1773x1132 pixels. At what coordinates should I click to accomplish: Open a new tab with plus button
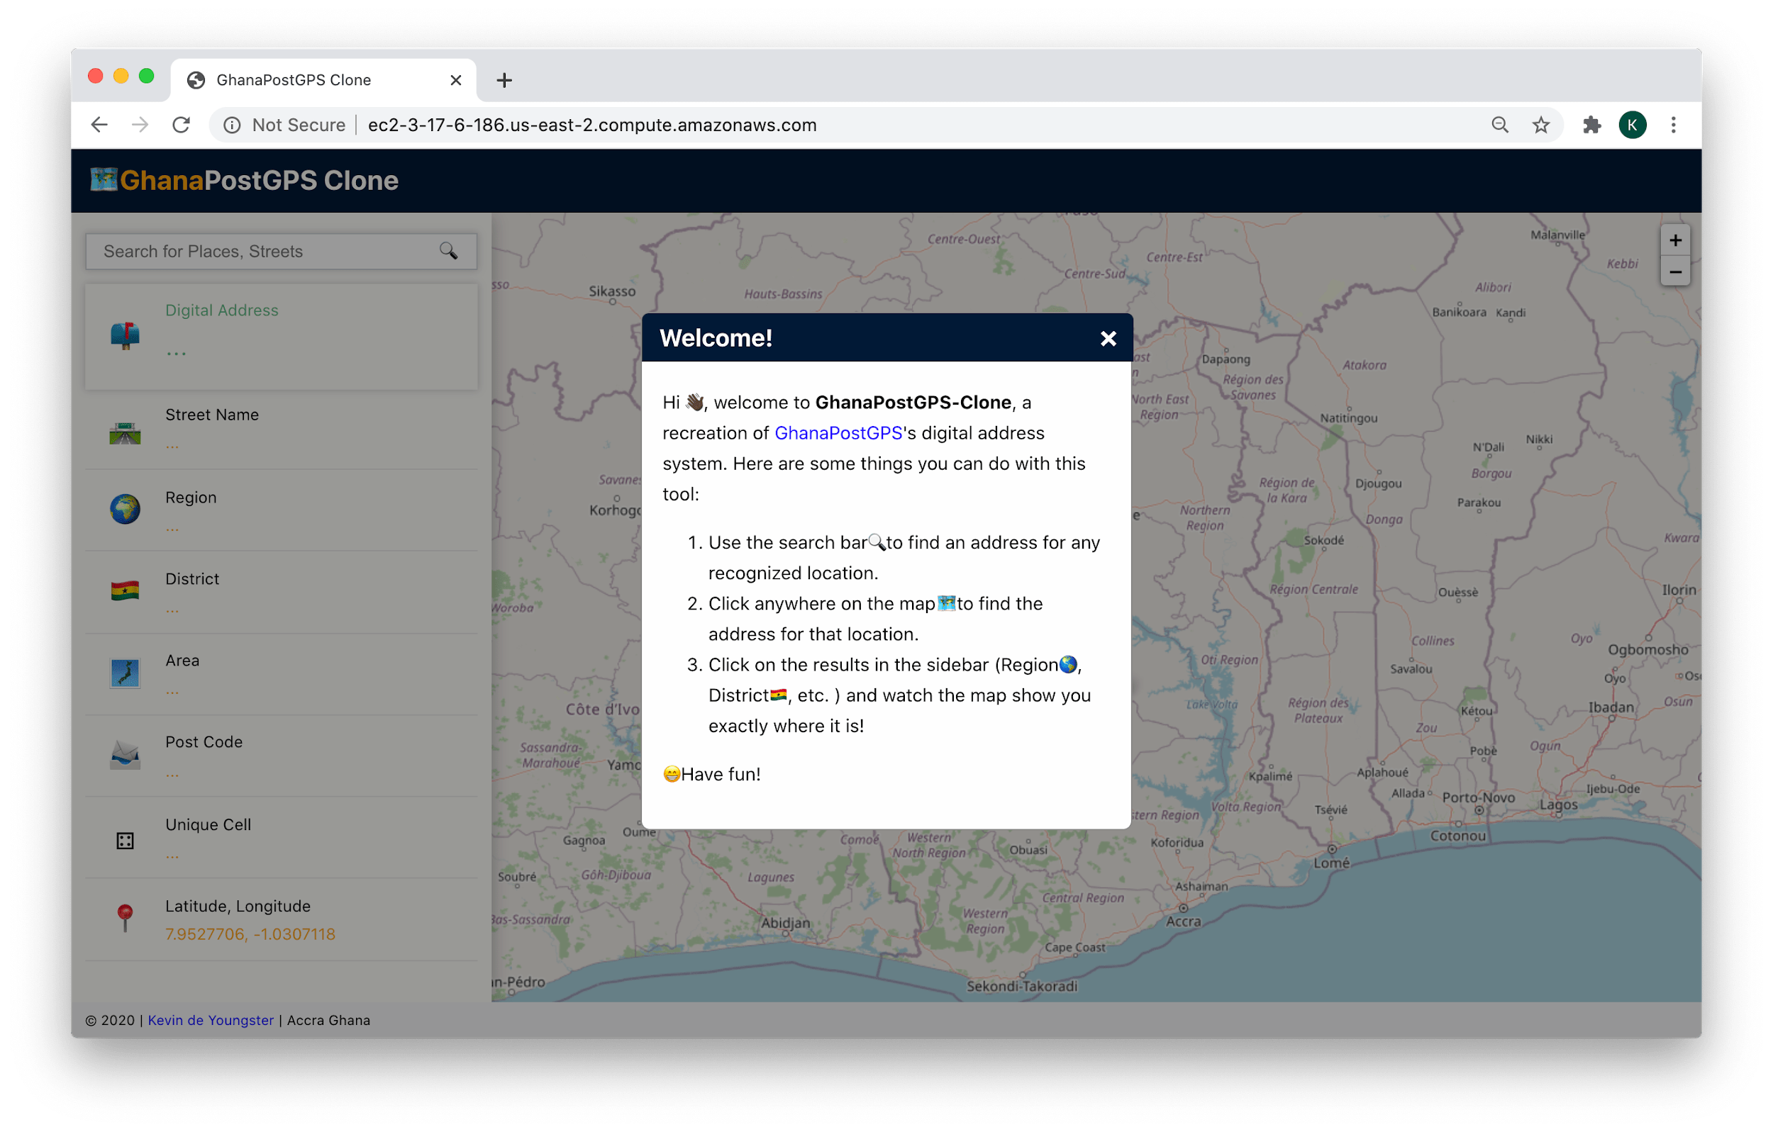(x=504, y=80)
